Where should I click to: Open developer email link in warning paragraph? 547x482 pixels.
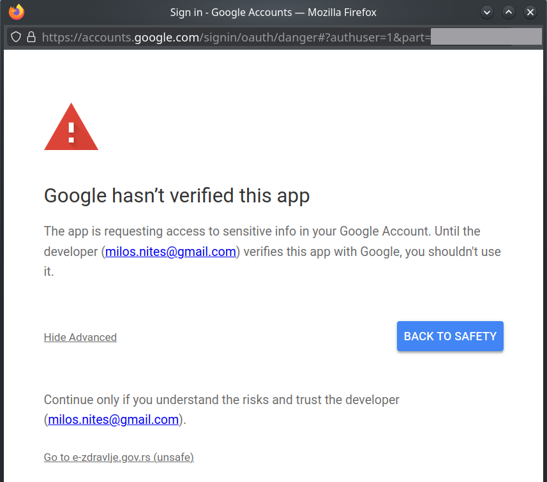pyautogui.click(x=170, y=252)
